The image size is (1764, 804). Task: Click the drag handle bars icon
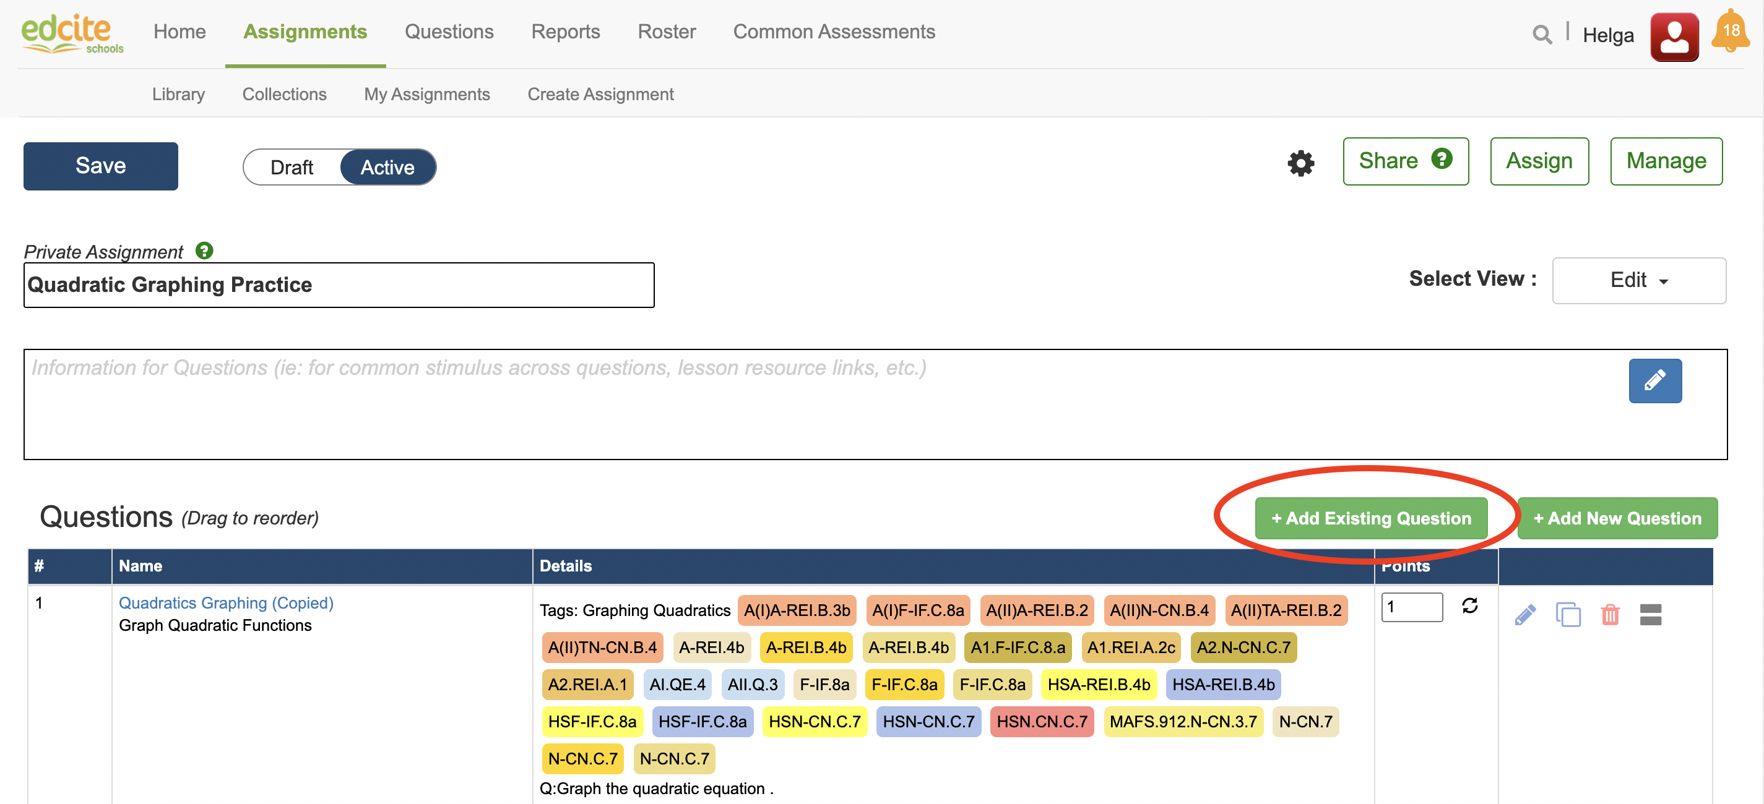[1649, 615]
